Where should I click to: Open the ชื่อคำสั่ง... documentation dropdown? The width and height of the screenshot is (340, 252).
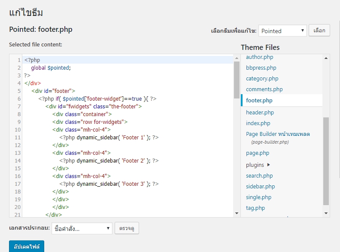click(x=82, y=228)
